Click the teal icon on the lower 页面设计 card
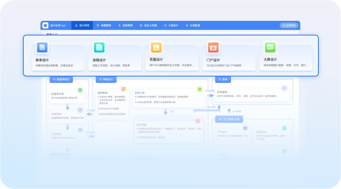Image resolution: width=341 pixels, height=189 pixels. pyautogui.click(x=284, y=128)
